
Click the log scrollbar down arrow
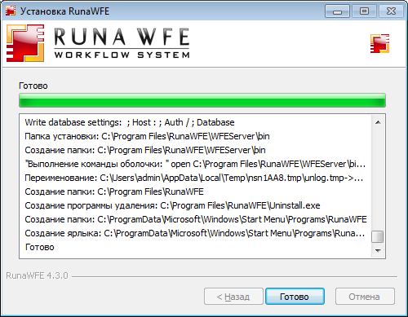[x=378, y=250]
